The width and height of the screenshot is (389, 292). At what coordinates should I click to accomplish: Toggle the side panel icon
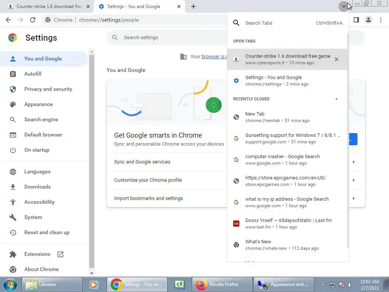coord(356,20)
